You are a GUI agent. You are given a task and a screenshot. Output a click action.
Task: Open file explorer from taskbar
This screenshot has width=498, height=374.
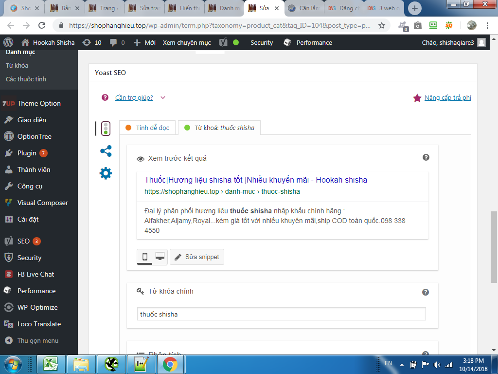81,364
